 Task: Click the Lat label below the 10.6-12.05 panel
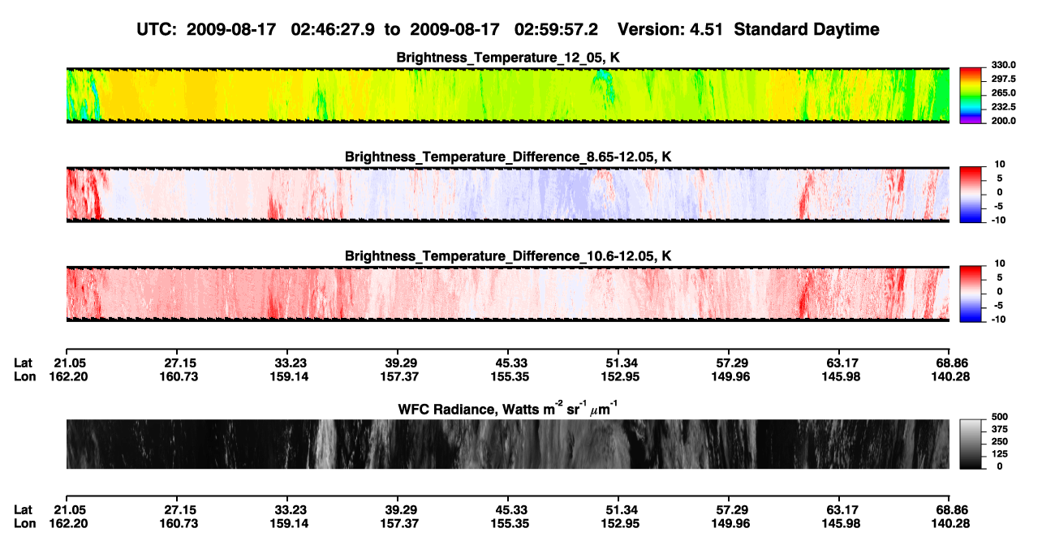coord(23,363)
